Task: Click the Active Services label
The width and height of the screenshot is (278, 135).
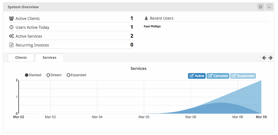Action: click(29, 36)
